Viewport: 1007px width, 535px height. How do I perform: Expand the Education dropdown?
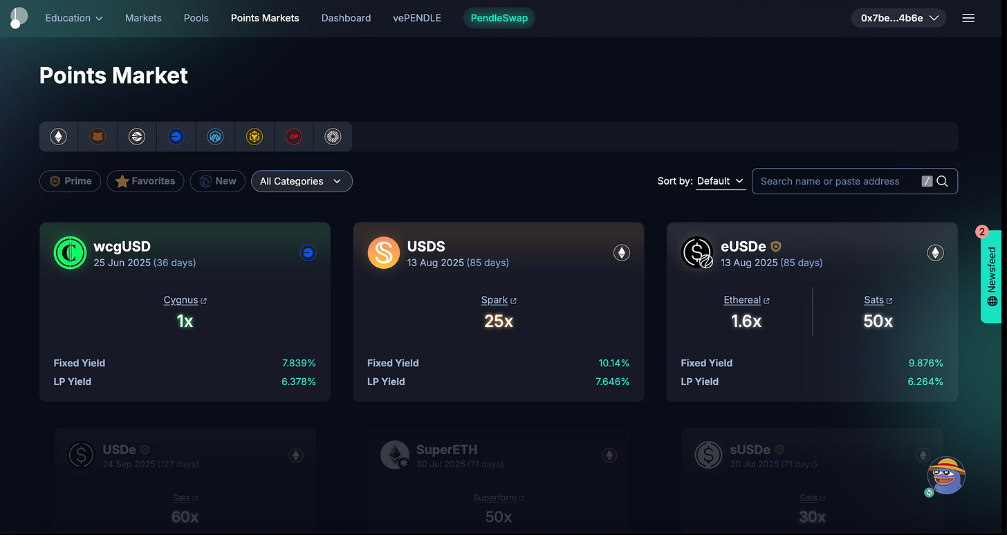pyautogui.click(x=74, y=18)
